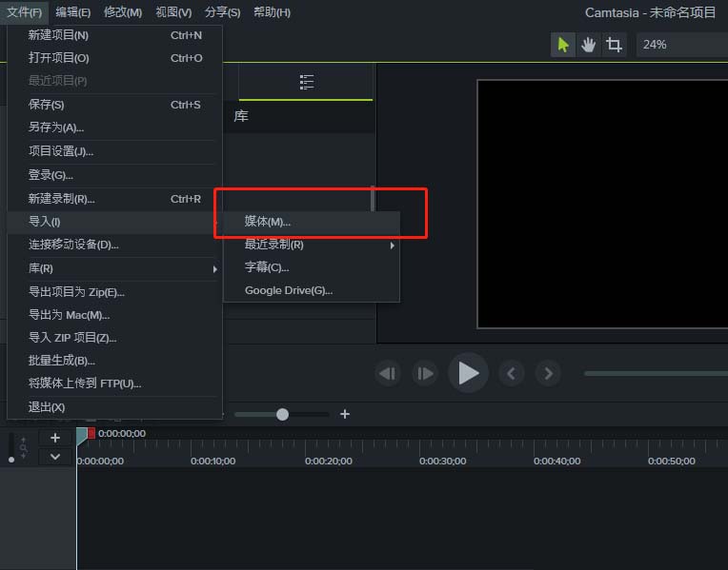Open the canvas zoom 24% dropdown

[681, 45]
